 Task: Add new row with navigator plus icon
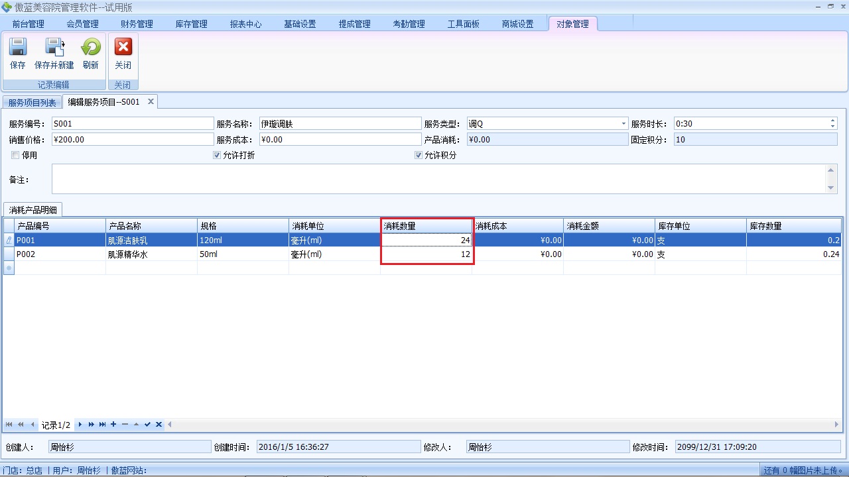pyautogui.click(x=113, y=425)
